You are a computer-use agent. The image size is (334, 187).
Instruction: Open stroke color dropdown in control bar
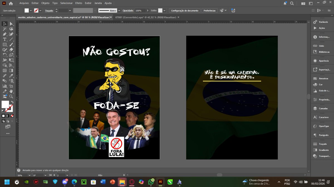(41, 11)
